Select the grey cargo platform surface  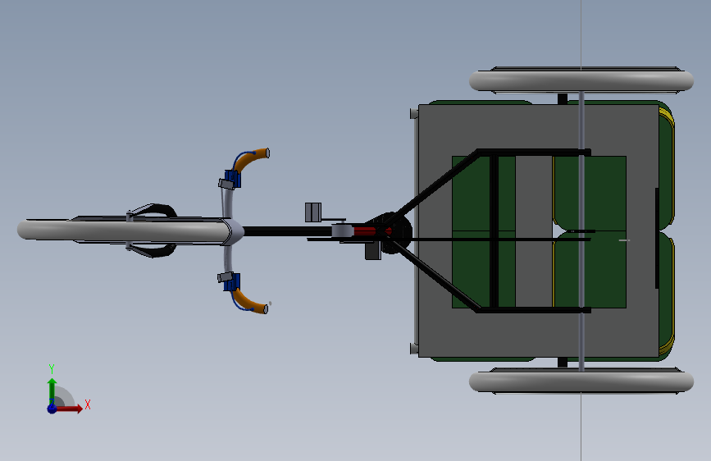pos(538,230)
